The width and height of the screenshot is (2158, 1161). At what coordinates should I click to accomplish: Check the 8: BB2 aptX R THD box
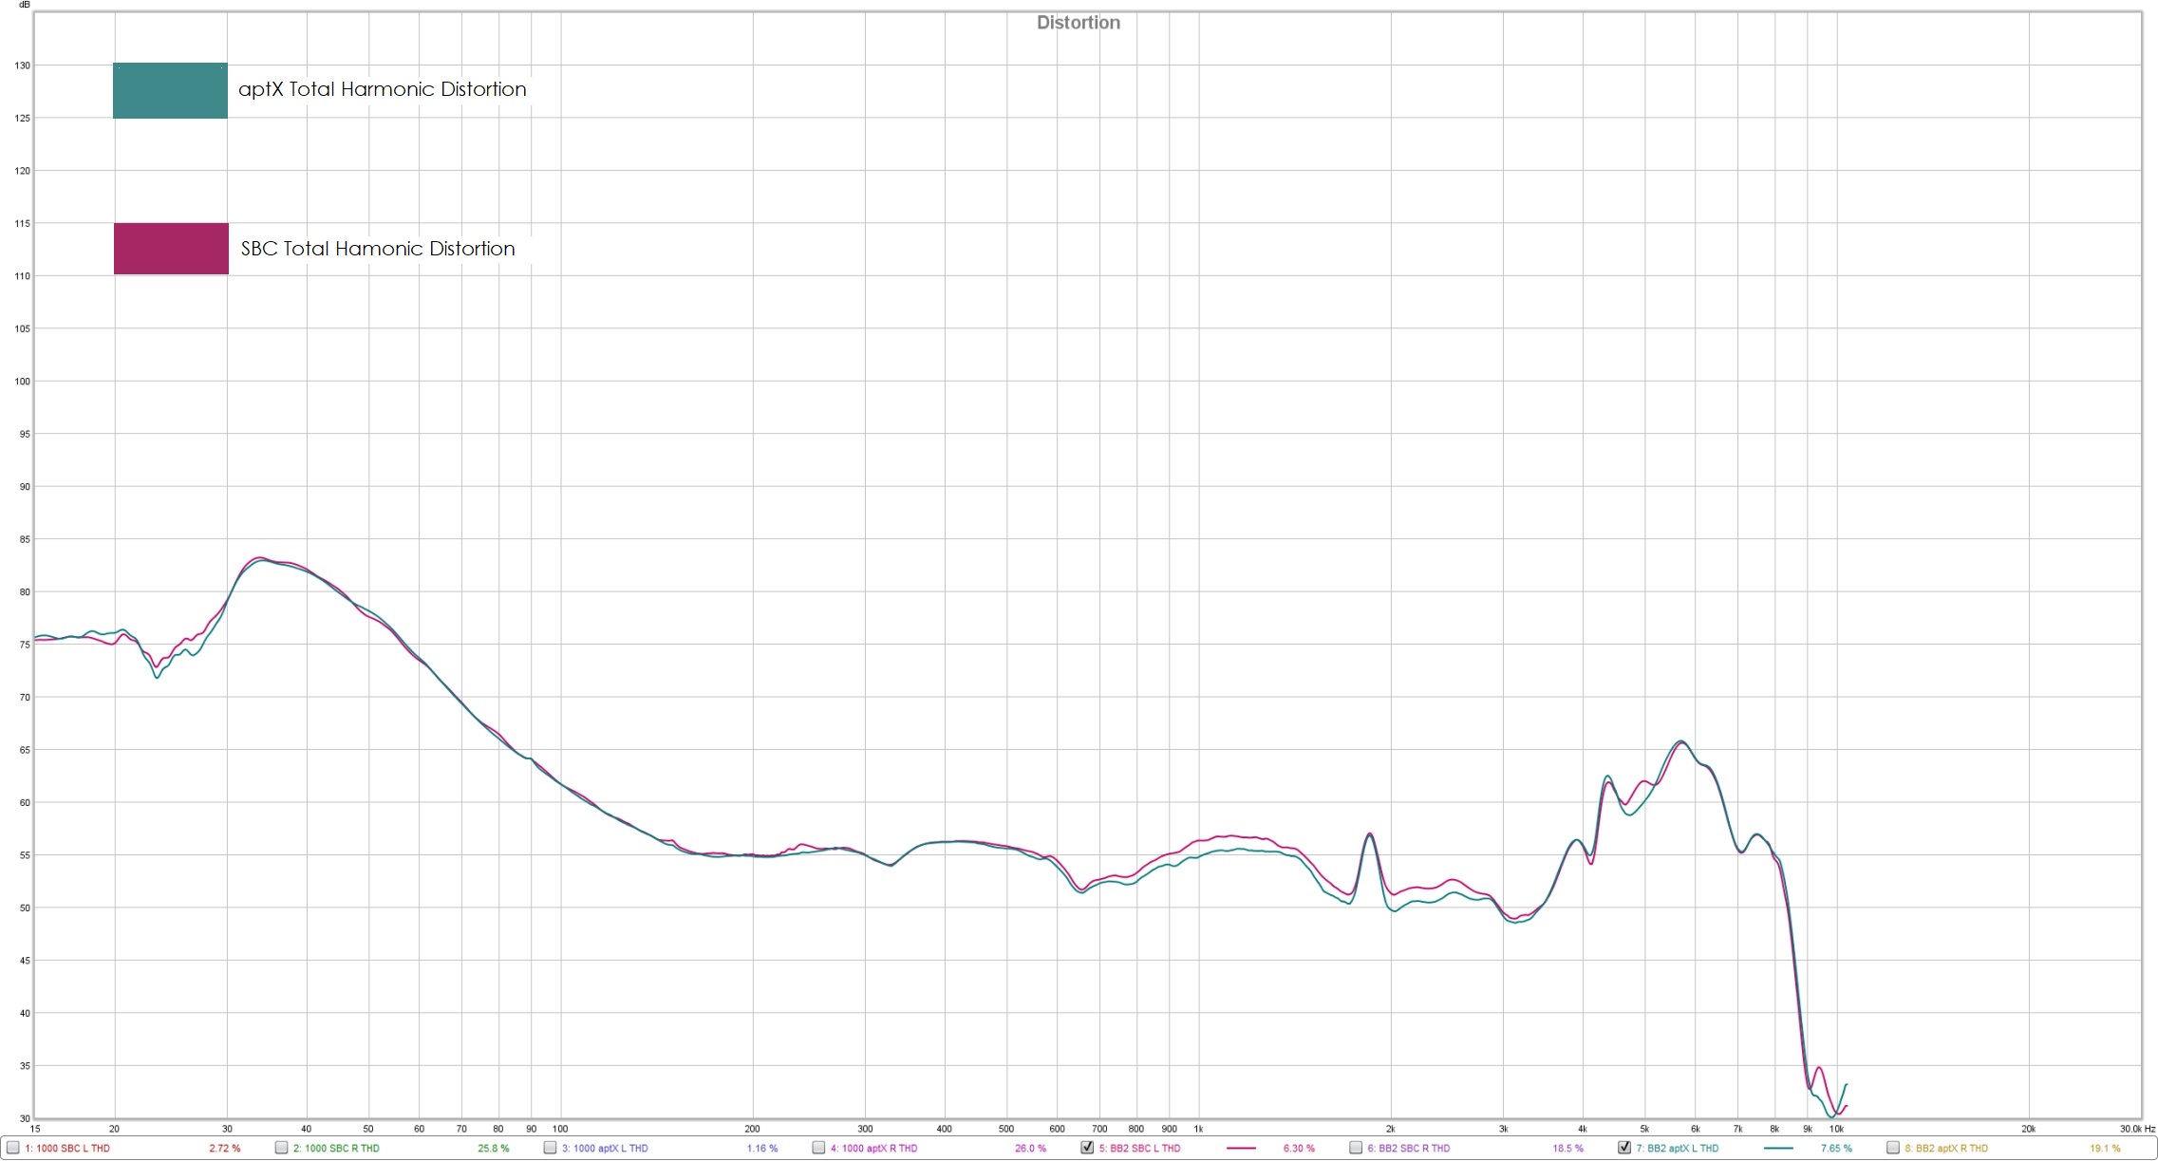pyautogui.click(x=1892, y=1148)
